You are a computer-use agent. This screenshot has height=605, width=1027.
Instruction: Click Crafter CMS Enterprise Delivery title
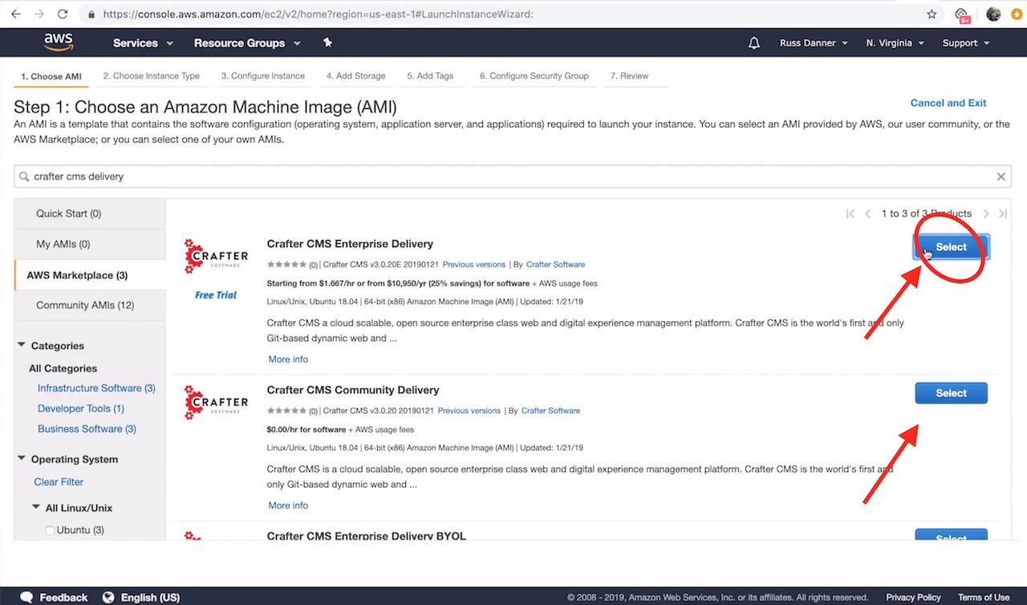350,244
